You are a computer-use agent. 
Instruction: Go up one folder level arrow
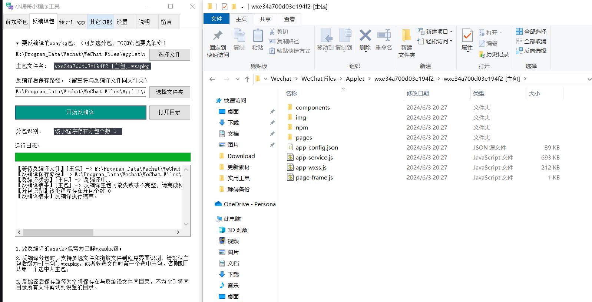point(247,79)
